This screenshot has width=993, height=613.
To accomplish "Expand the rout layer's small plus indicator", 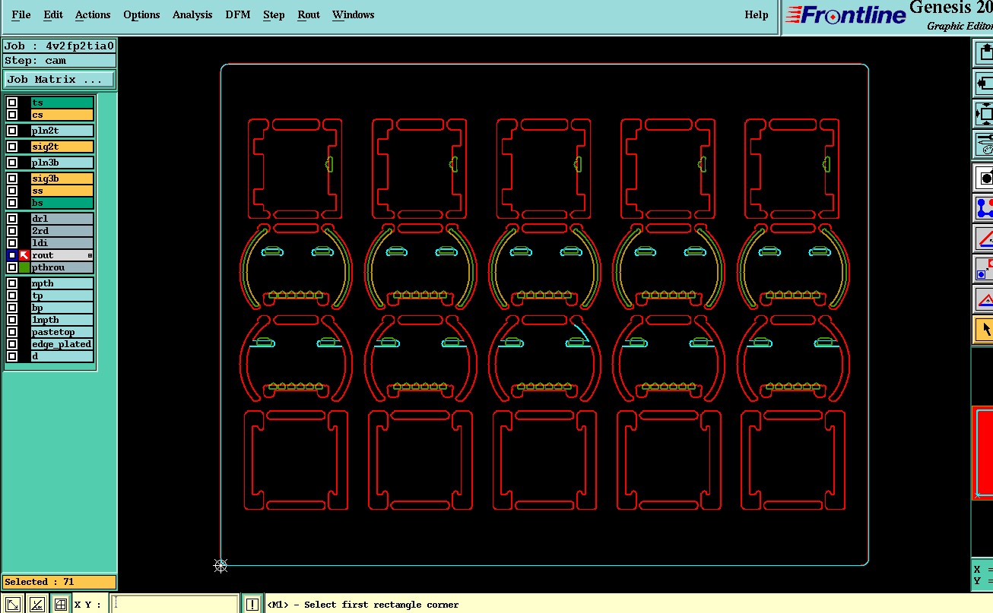I will [90, 256].
